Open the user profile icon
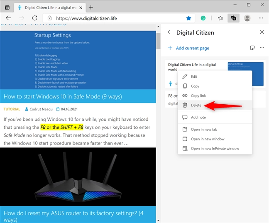 pos(247,18)
